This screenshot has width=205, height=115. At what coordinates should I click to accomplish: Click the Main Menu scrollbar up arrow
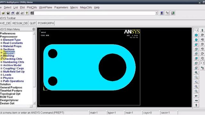point(34,33)
